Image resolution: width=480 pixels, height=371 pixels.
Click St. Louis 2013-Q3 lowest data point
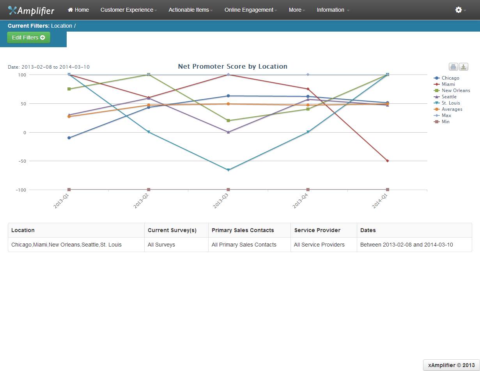(x=228, y=170)
